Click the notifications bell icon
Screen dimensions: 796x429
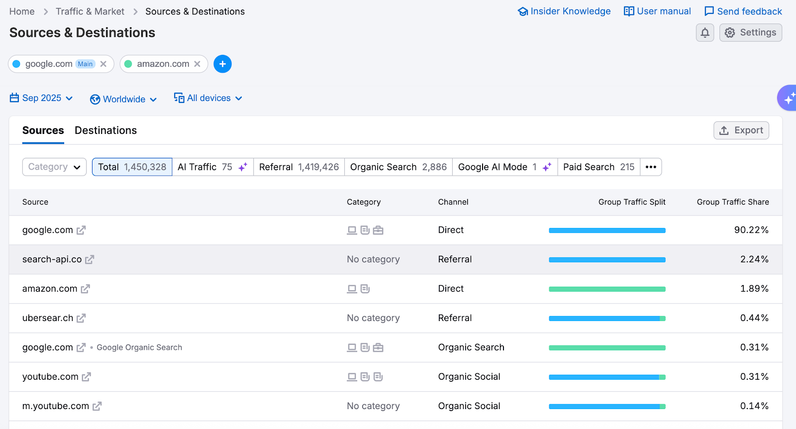tap(704, 33)
